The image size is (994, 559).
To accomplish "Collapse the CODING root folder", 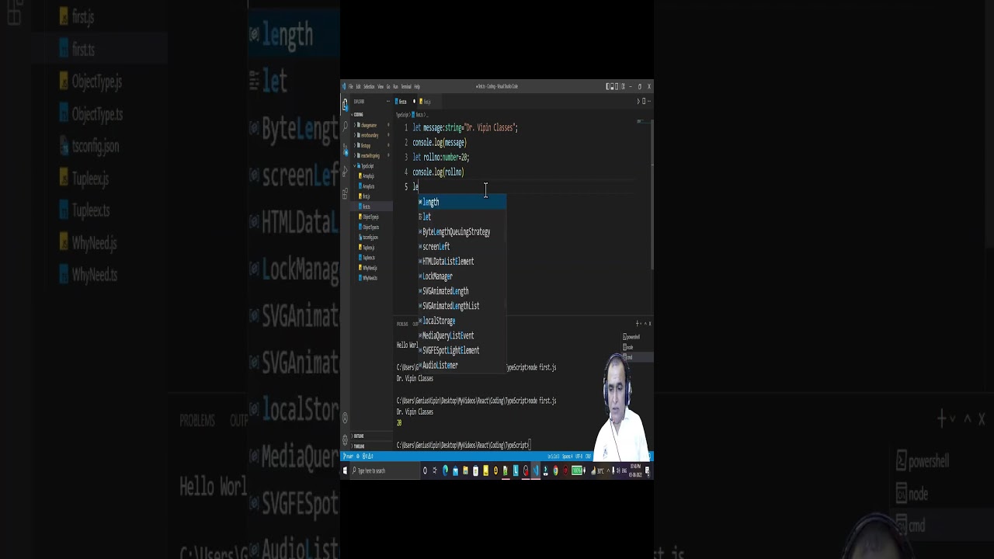I will pos(373,114).
